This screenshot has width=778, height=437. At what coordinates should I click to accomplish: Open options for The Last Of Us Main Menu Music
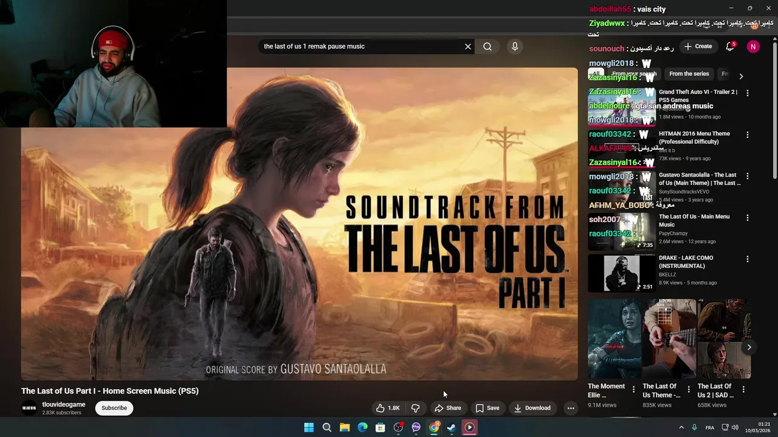point(748,217)
